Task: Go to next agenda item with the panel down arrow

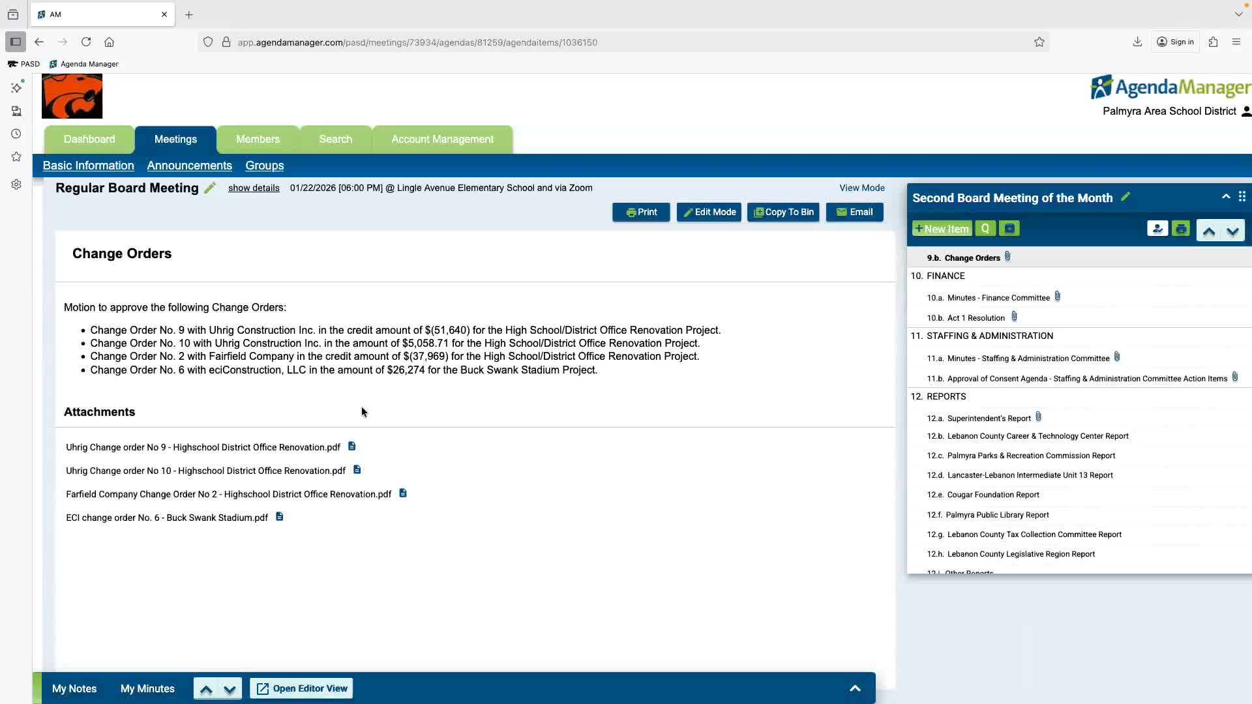Action: (x=1232, y=231)
